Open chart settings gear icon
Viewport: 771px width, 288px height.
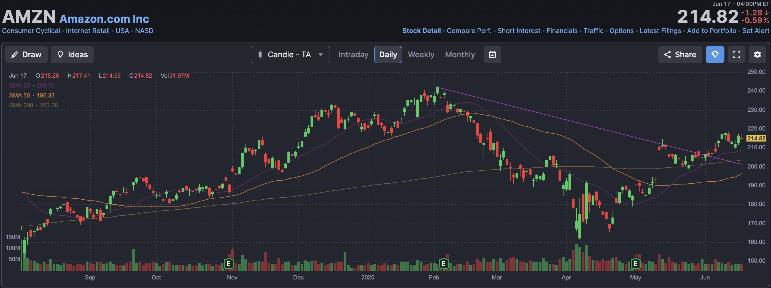pos(757,55)
